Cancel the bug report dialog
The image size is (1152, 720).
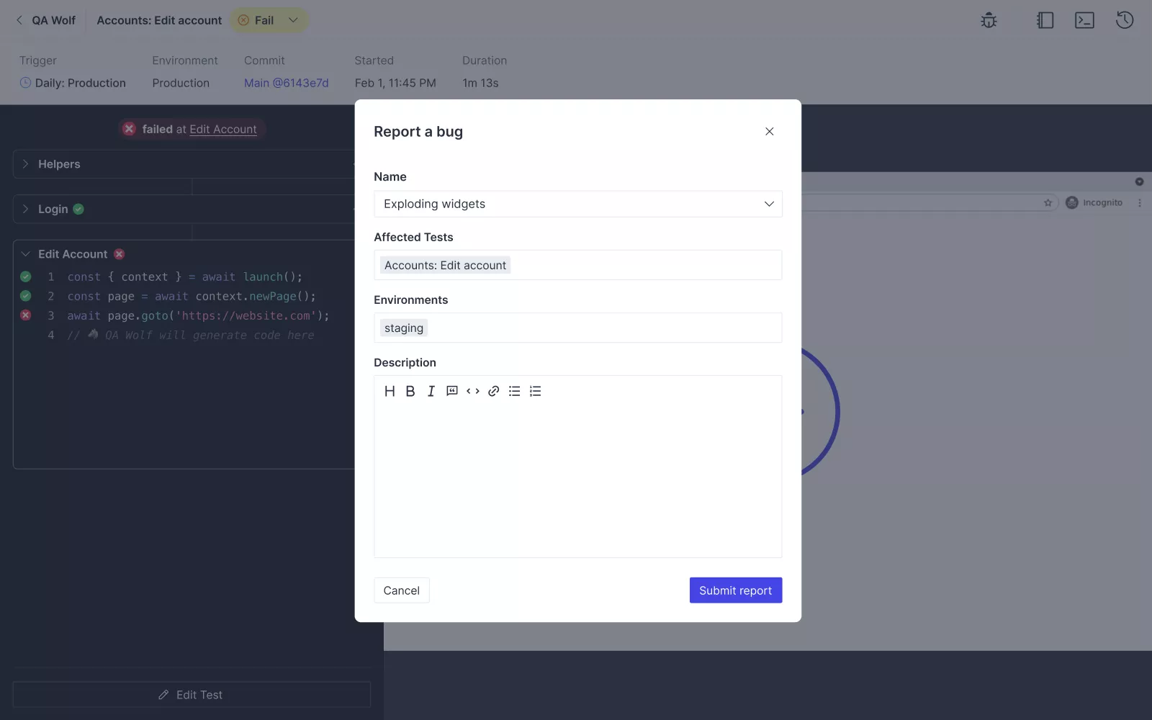click(x=401, y=590)
